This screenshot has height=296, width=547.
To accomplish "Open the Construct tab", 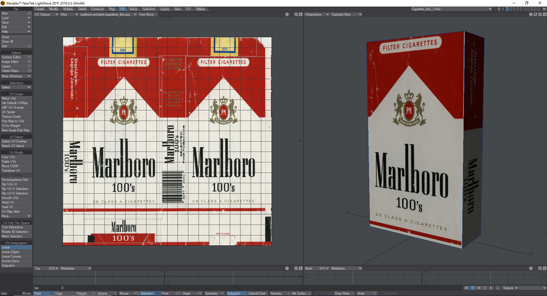I will point(97,9).
